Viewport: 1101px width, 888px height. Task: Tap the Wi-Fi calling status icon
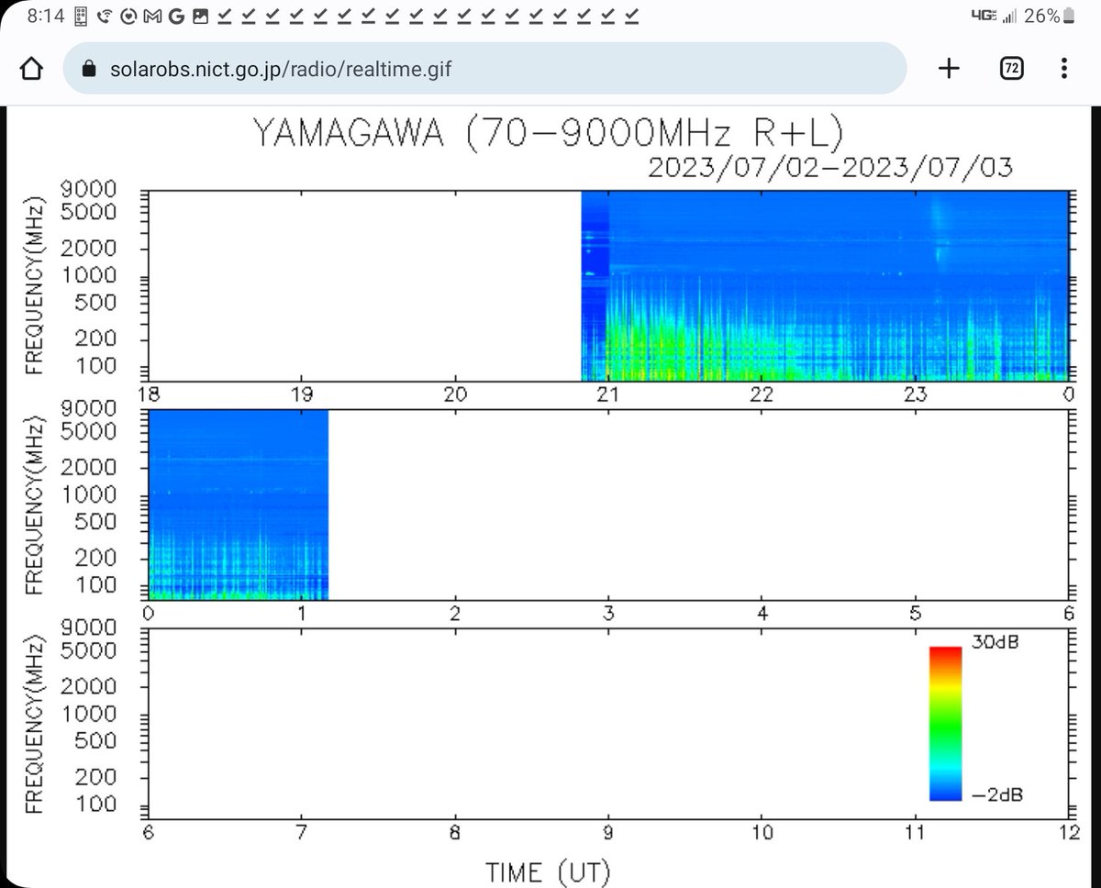tap(106, 16)
